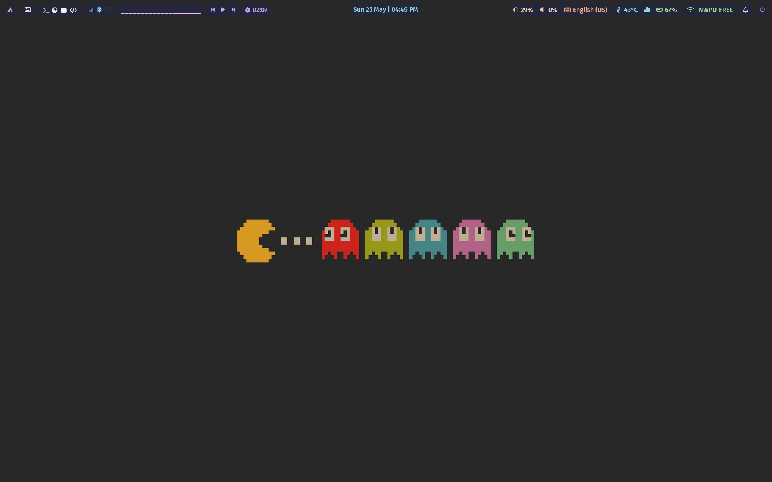Click the thermometer temperature icon

619,10
